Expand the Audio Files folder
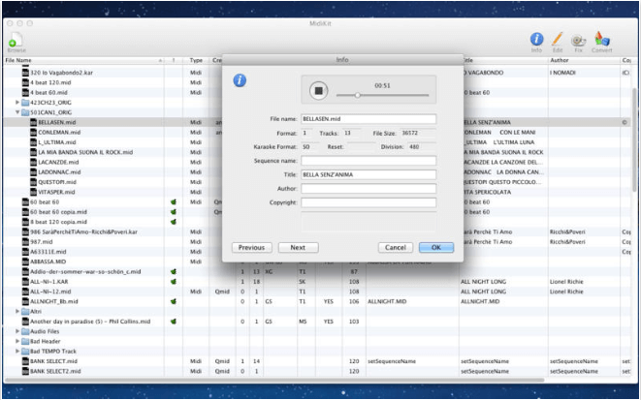The image size is (641, 400). tap(17, 331)
